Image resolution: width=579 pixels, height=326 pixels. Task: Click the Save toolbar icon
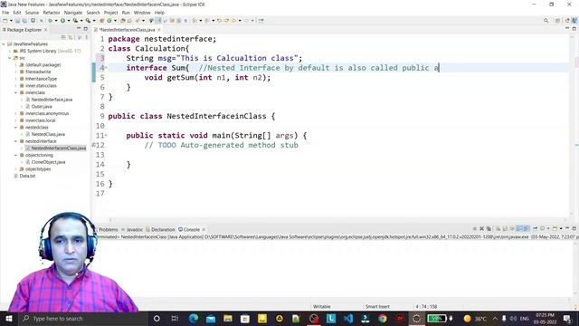pos(17,21)
